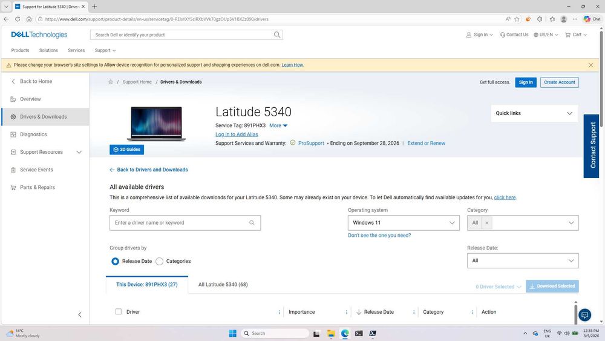The height and width of the screenshot is (341, 605).
Task: Click the magnifier icon in Dell search bar
Action: tap(277, 35)
